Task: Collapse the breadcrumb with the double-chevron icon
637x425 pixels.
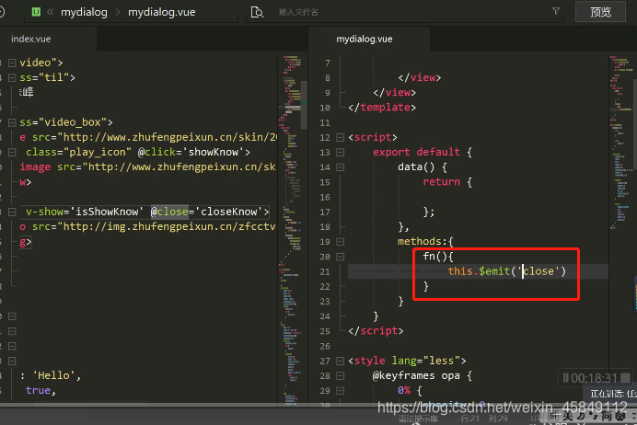Action: tap(51, 12)
